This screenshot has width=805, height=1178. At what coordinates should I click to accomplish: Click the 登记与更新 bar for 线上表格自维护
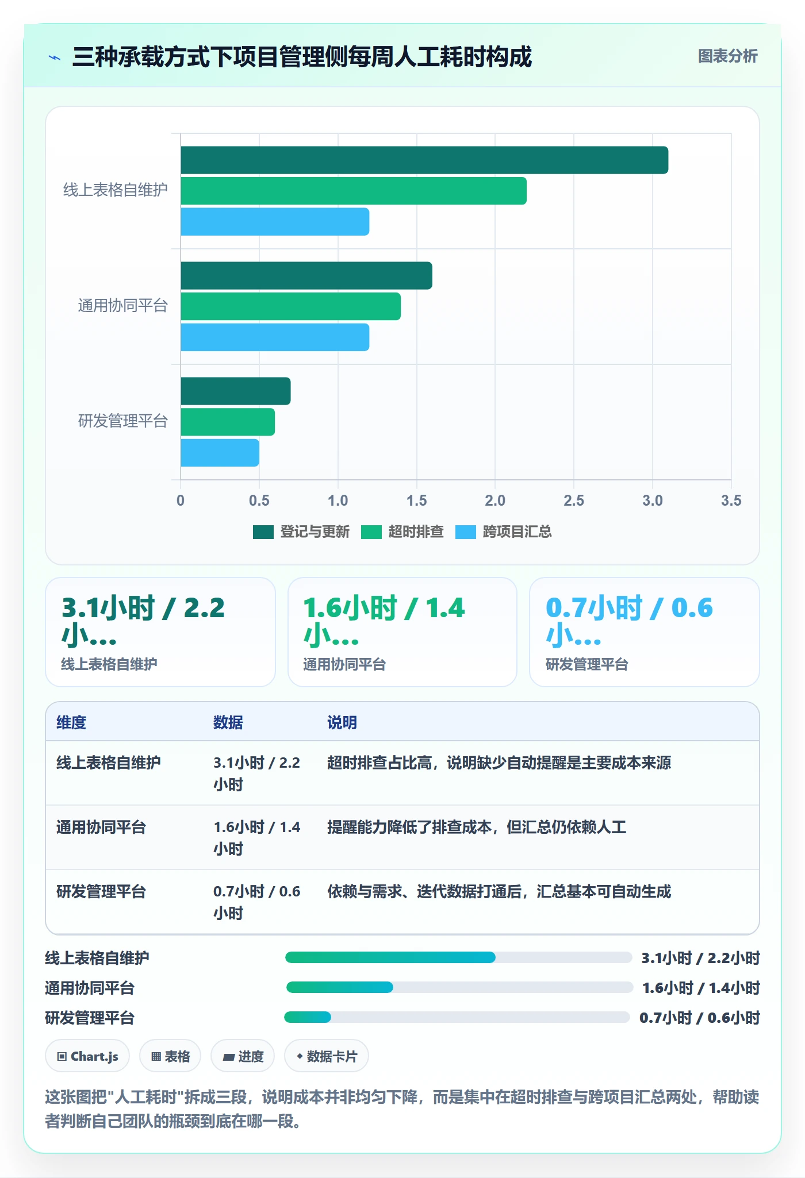click(x=424, y=160)
